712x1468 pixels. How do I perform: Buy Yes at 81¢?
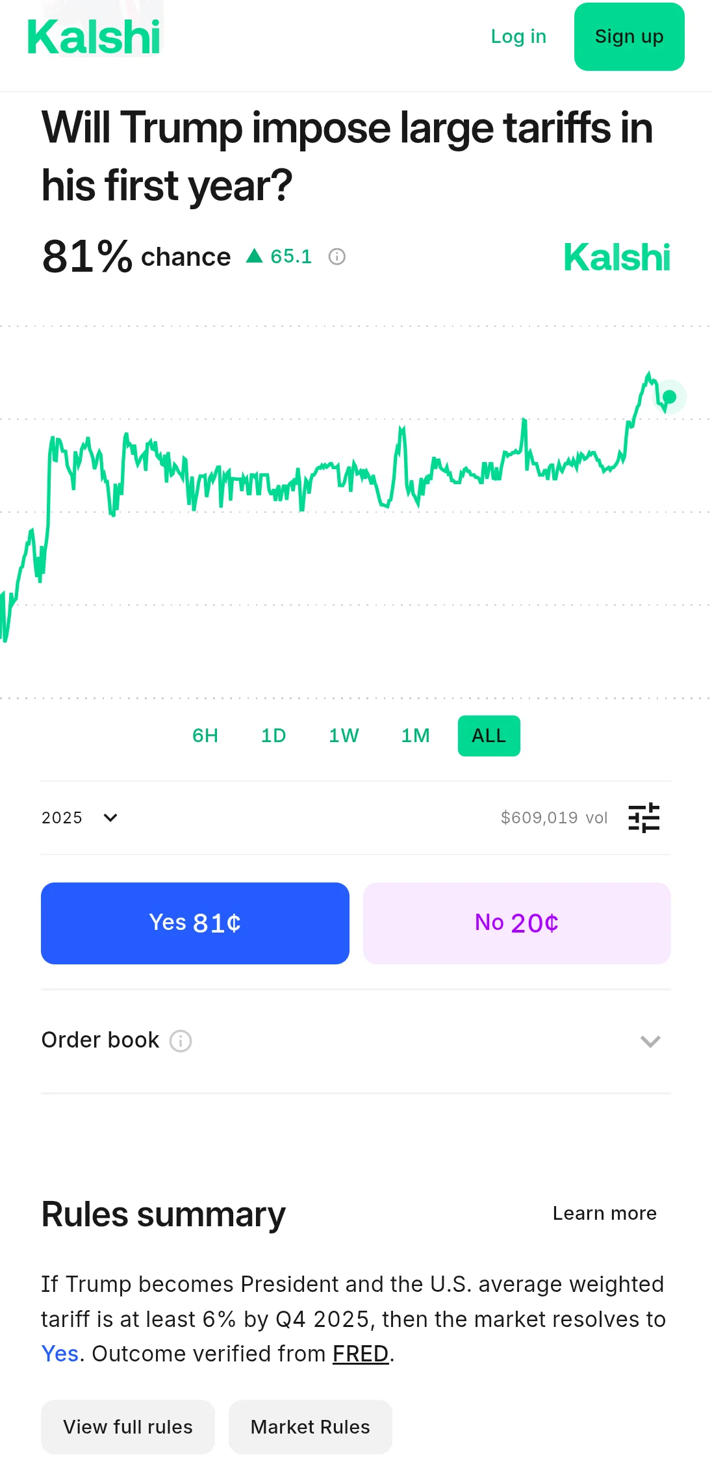click(x=195, y=923)
